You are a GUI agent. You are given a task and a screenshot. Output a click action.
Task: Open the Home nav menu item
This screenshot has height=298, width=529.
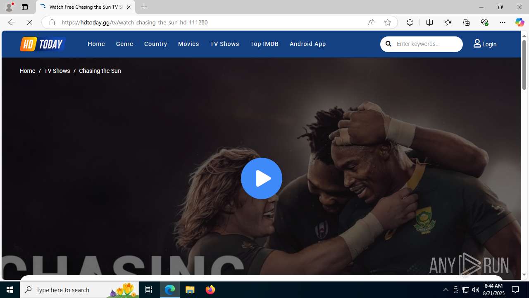[96, 44]
